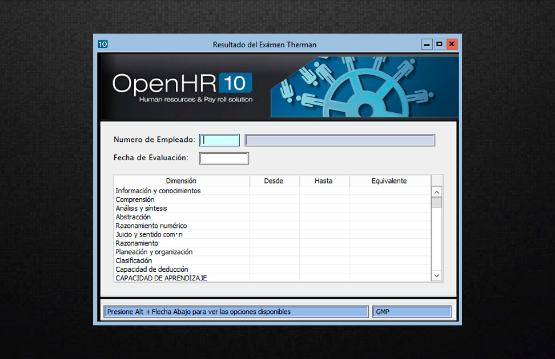Click the vertical scrollbar thumb
Image resolution: width=555 pixels, height=359 pixels.
tap(436, 202)
